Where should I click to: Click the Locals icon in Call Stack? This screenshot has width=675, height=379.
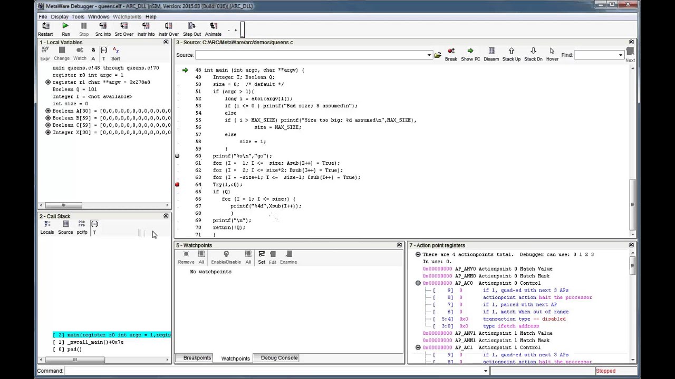tap(47, 227)
